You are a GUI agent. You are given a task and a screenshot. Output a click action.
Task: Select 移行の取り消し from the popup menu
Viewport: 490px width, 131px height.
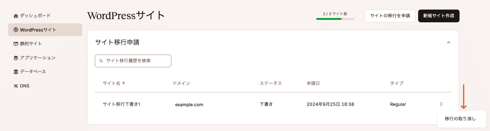[462, 119]
